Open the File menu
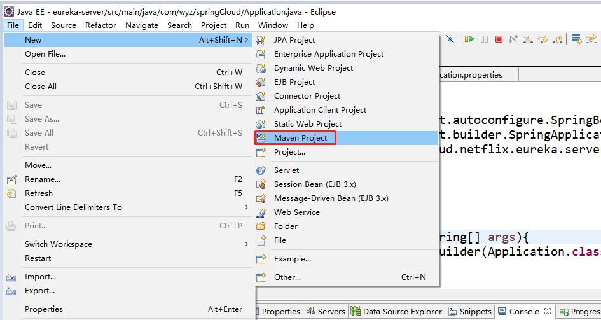Viewport: 601px width, 320px height. [x=13, y=25]
